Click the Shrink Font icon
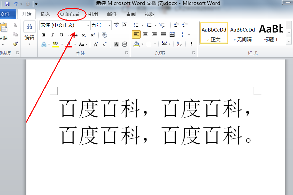 click(105, 45)
